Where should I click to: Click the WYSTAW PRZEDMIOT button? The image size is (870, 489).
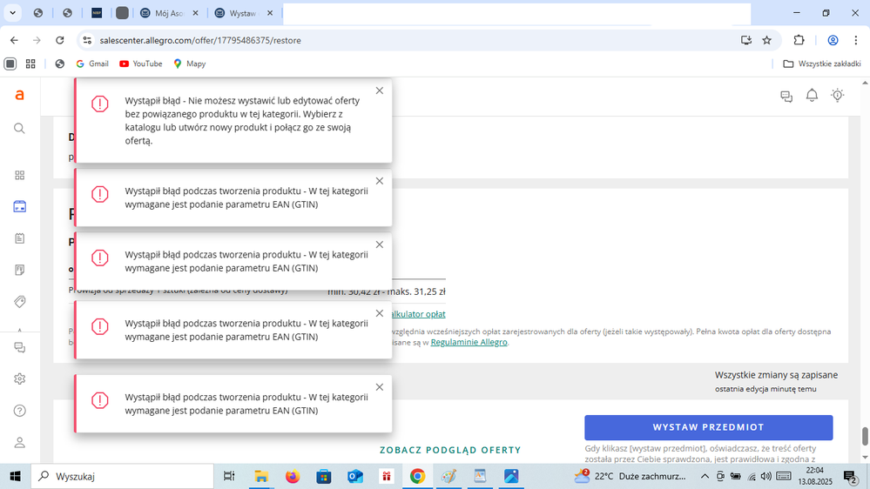click(x=709, y=427)
